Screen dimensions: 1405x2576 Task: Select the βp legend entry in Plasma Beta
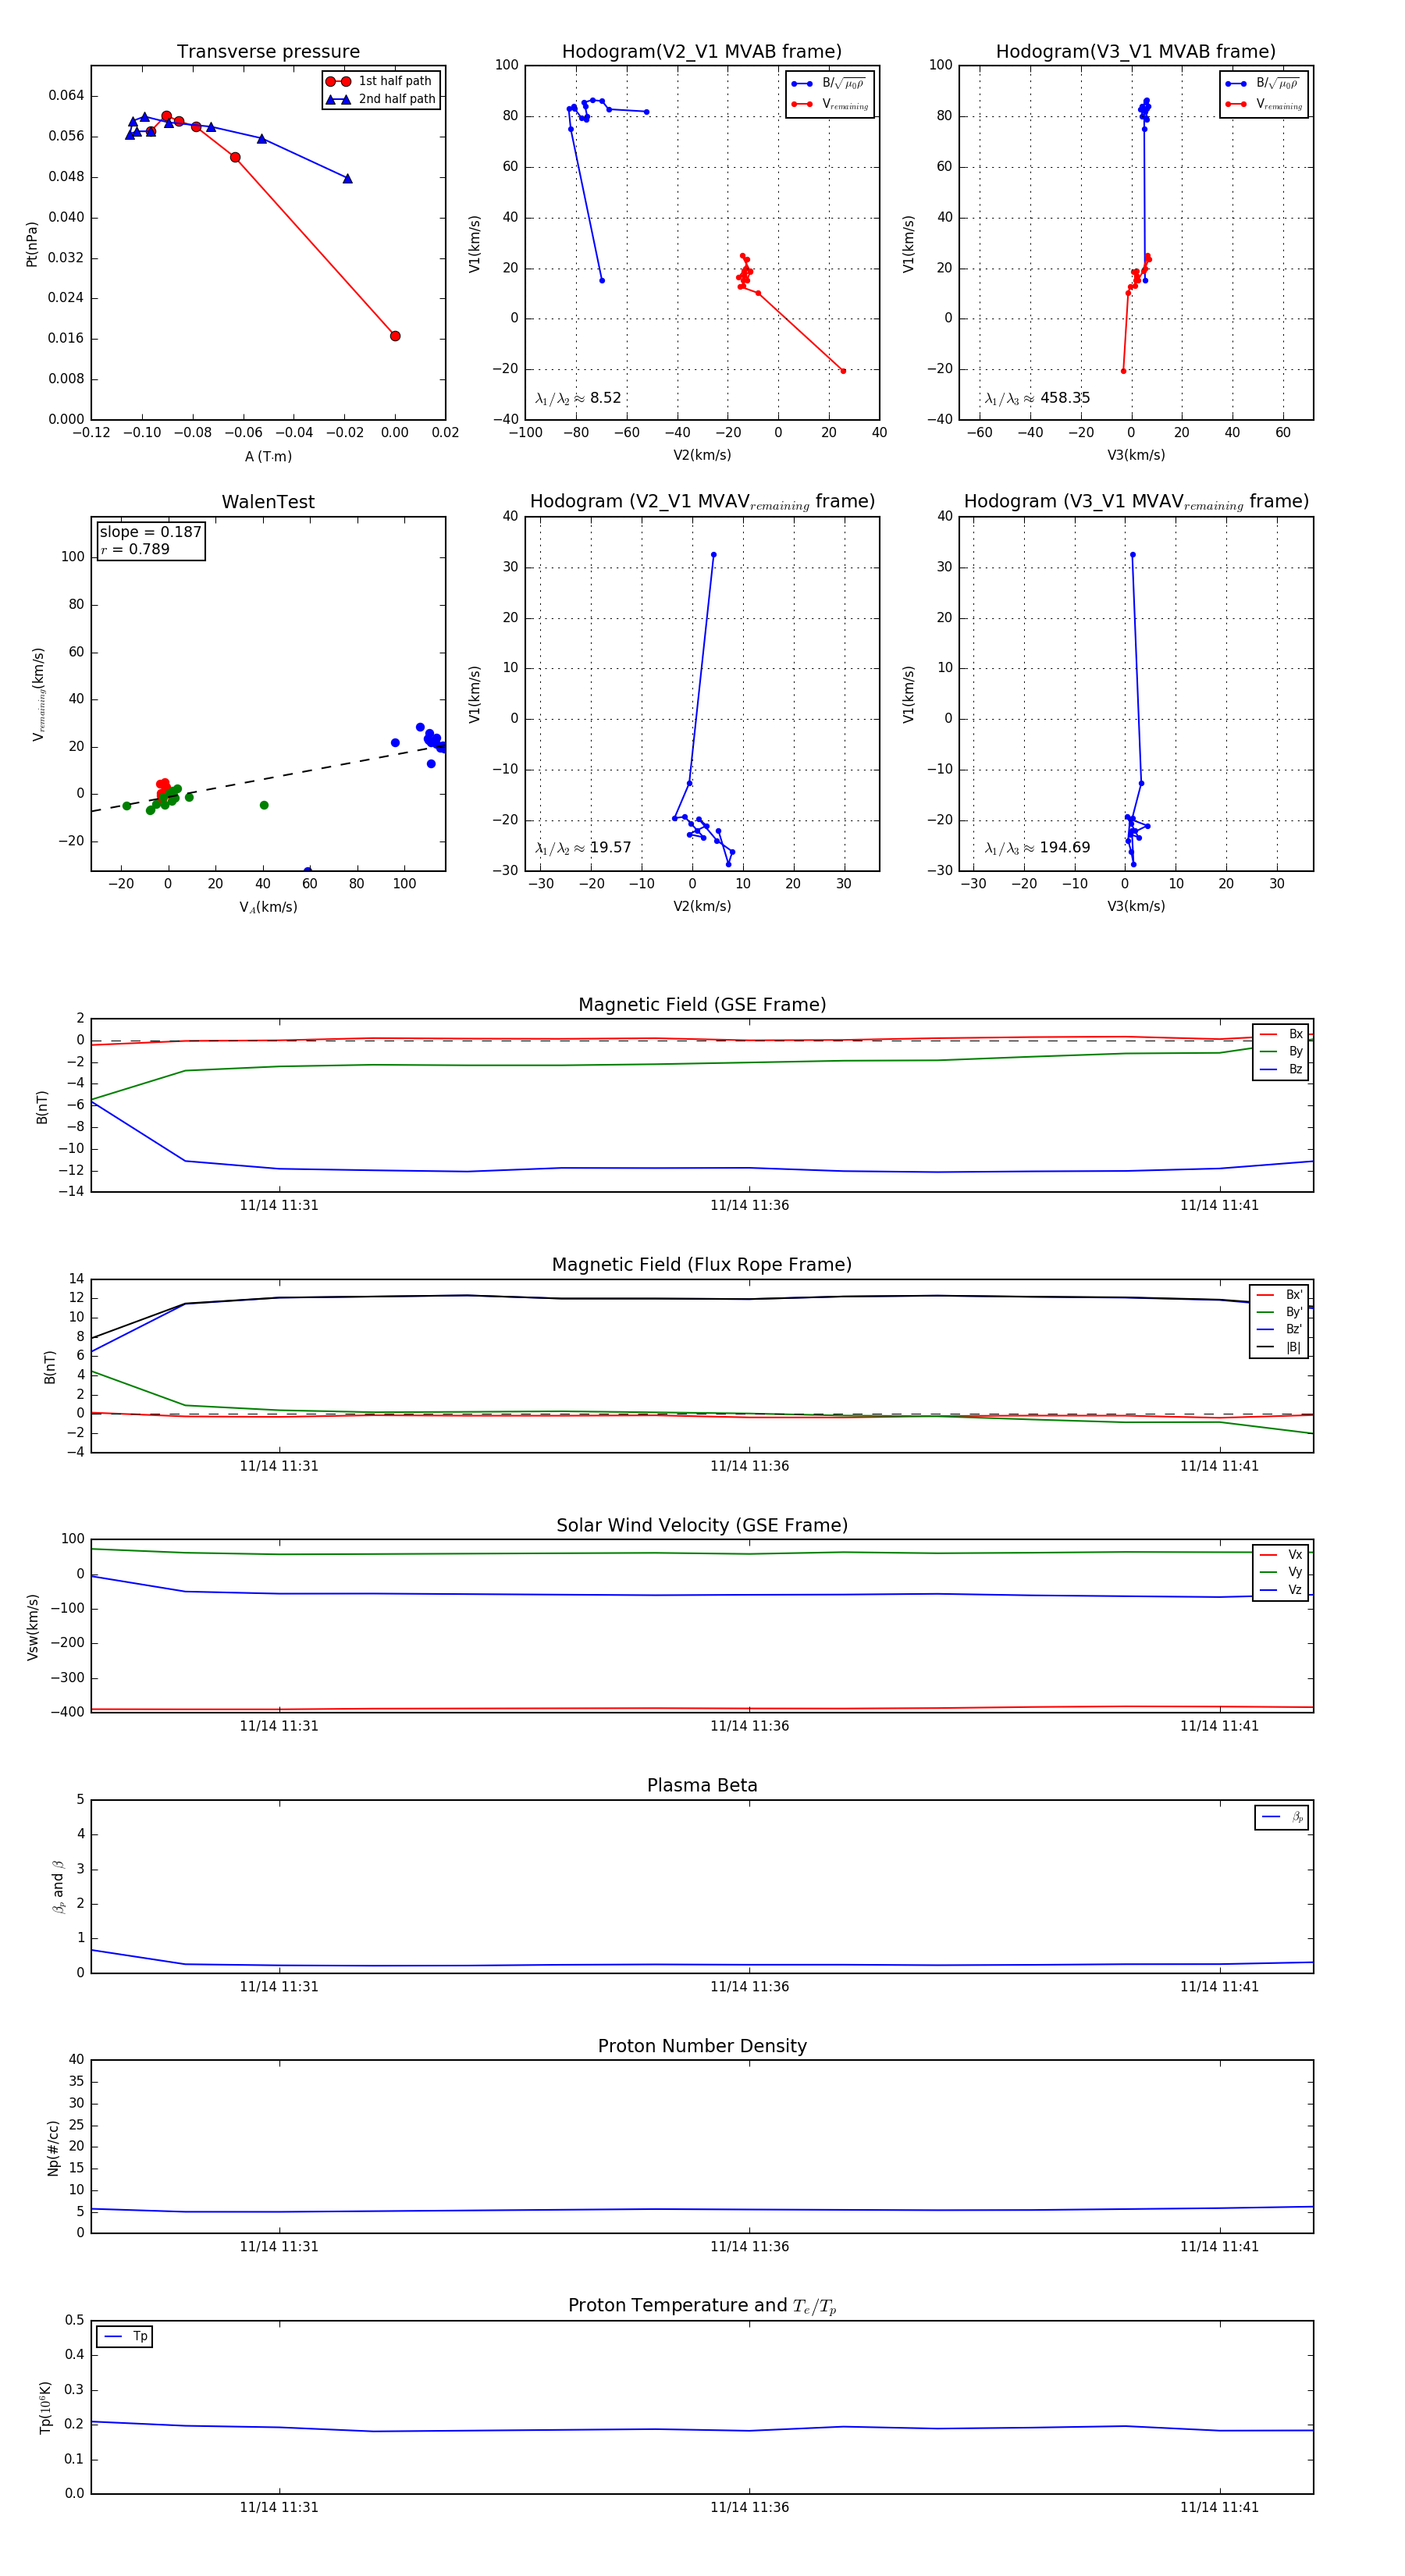(x=1282, y=1817)
